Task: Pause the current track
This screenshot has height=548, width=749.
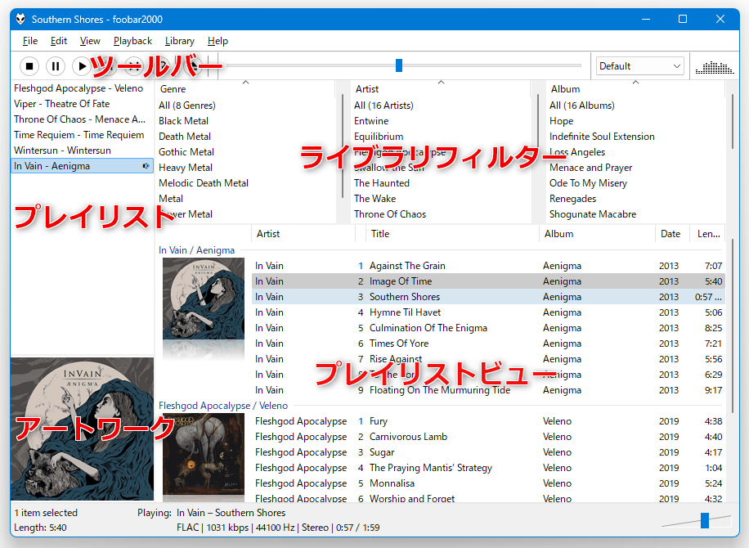Action: [x=56, y=66]
